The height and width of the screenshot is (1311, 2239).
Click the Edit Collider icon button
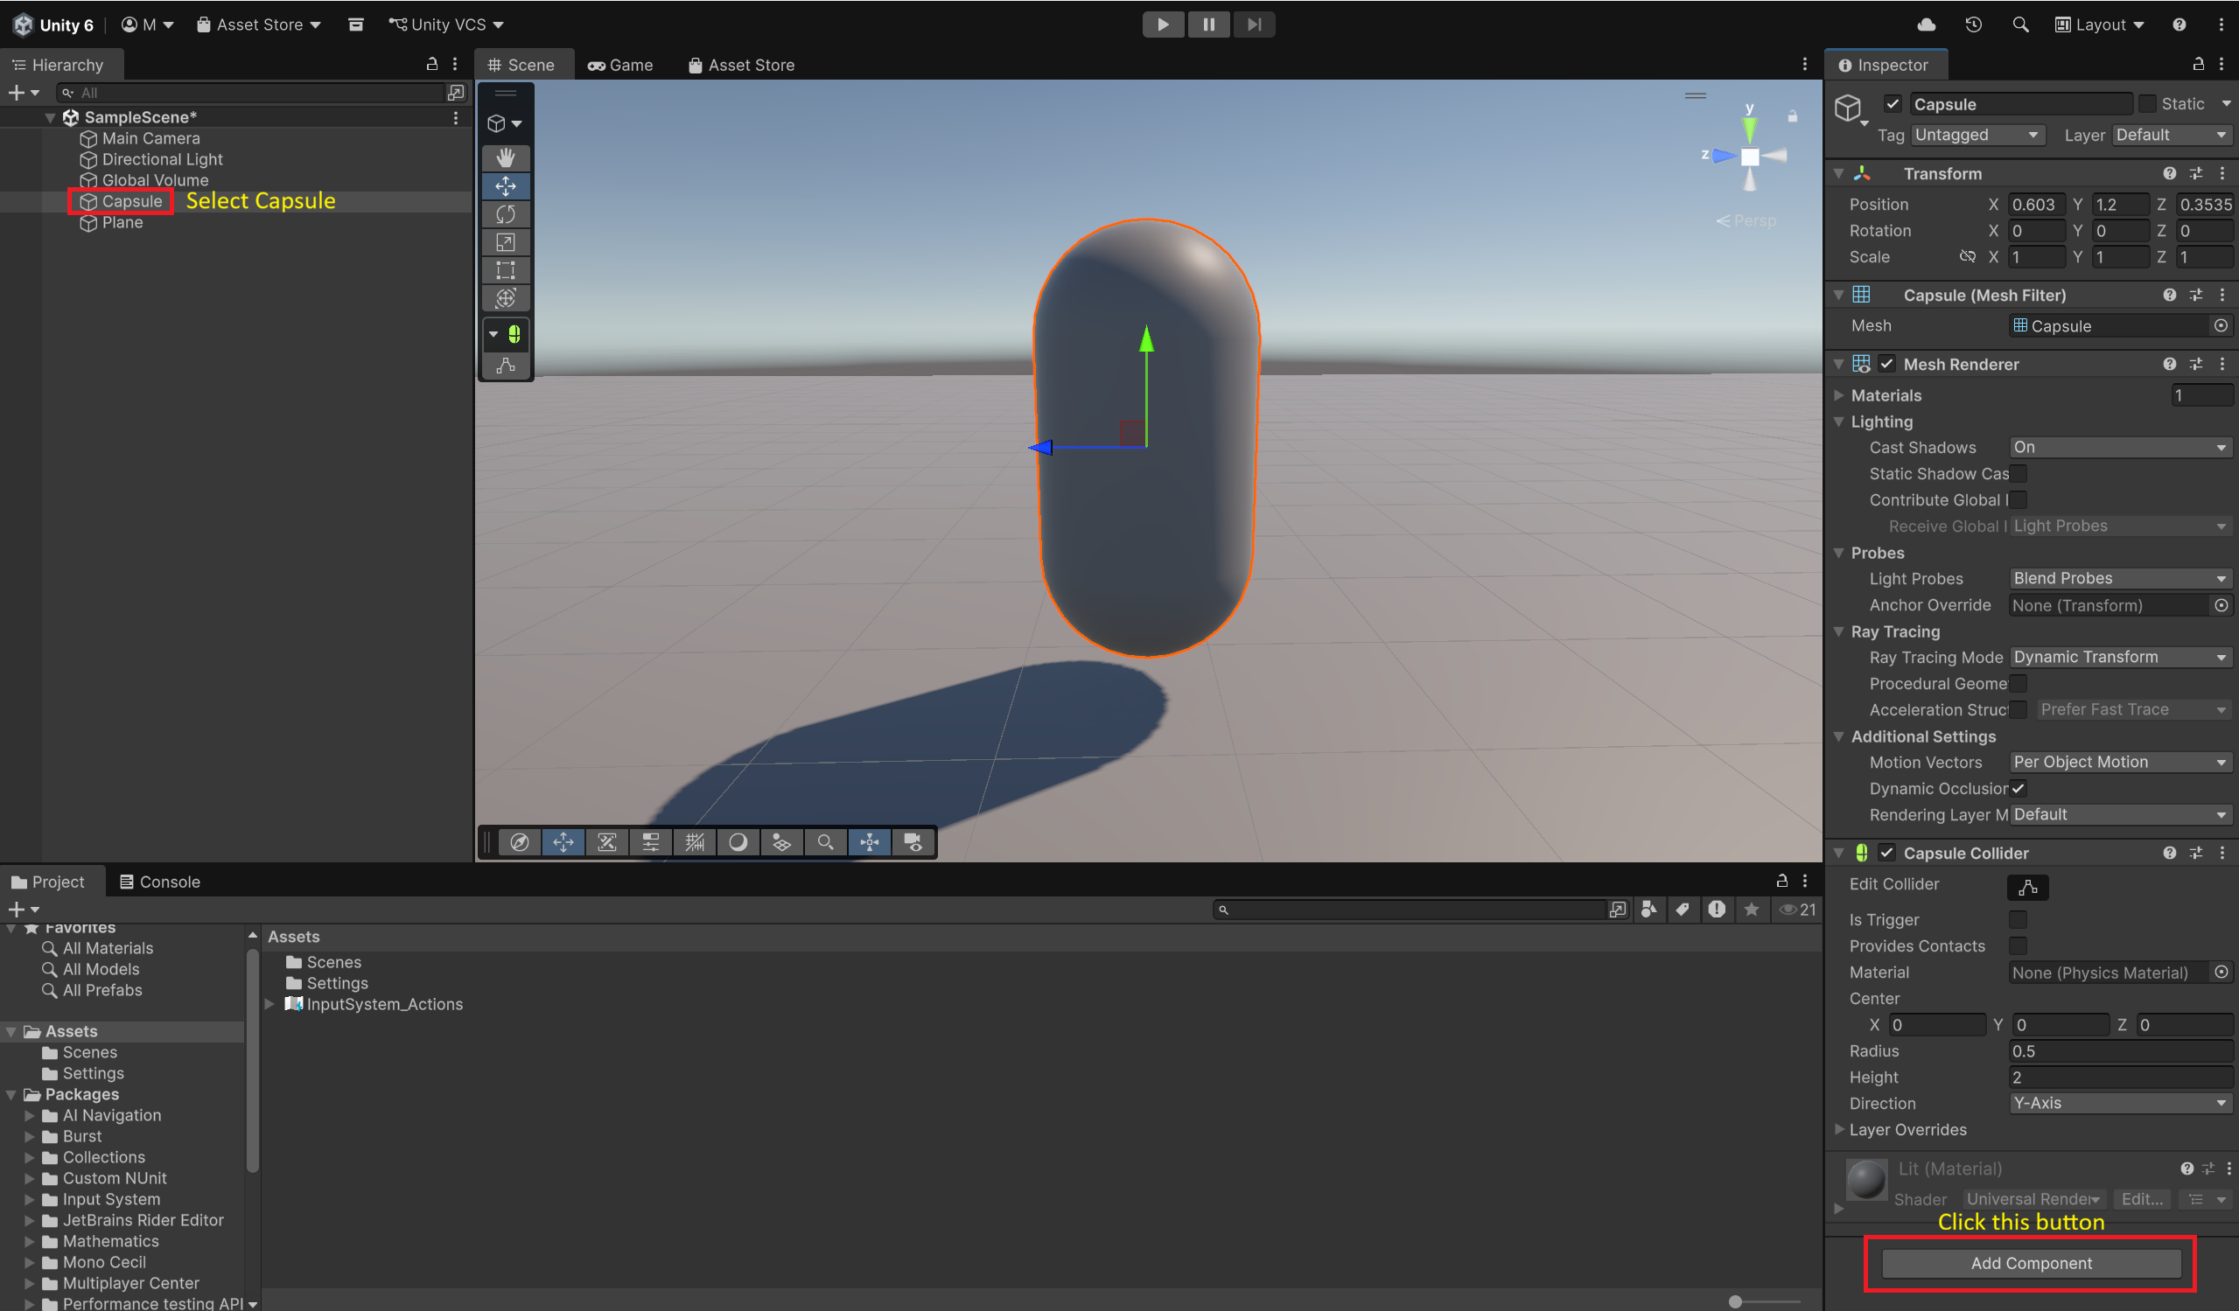pos(2027,887)
